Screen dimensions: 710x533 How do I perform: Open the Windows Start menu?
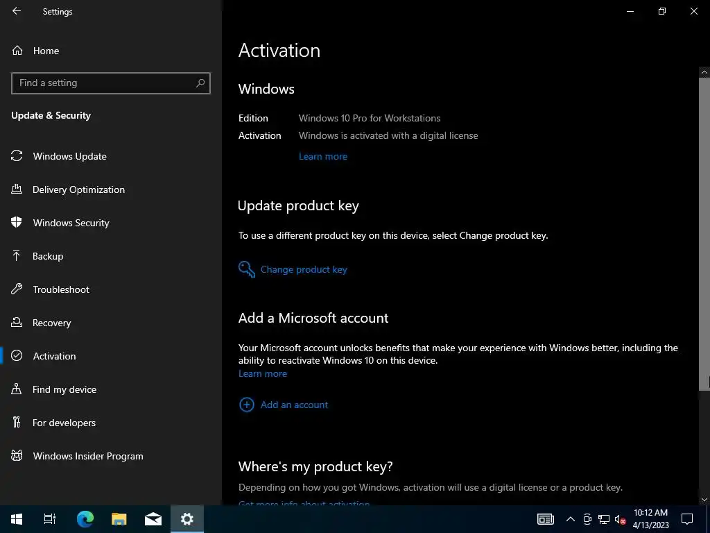pos(17,519)
